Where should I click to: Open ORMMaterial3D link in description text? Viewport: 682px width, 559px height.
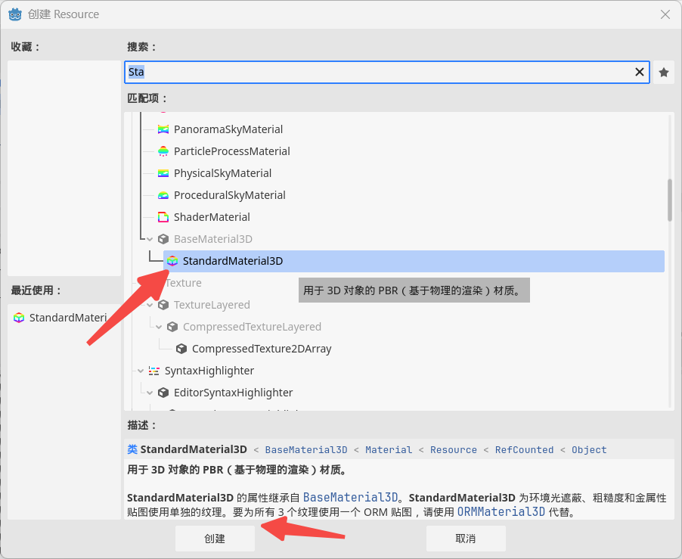click(501, 511)
